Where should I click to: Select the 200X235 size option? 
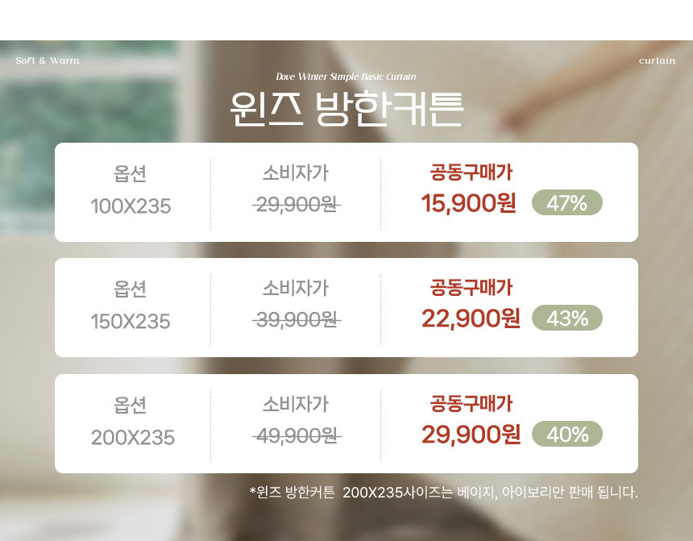132,438
